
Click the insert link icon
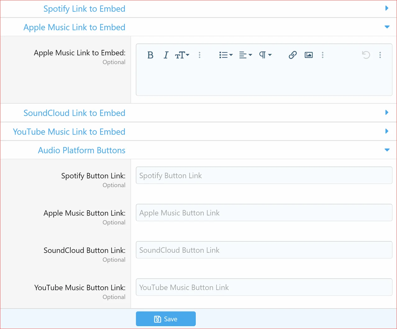coord(293,55)
